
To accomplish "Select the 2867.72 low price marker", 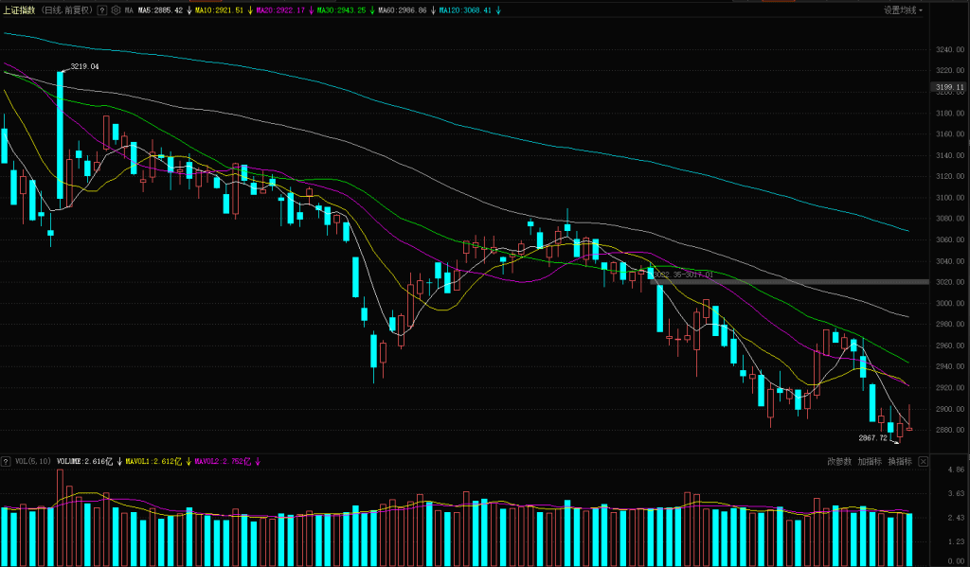I will 872,438.
